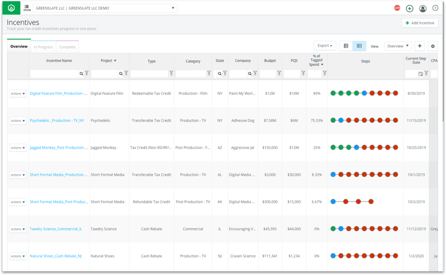The image size is (446, 275).
Task: Click filter funnel for Incentive Name column
Action: pyautogui.click(x=87, y=73)
